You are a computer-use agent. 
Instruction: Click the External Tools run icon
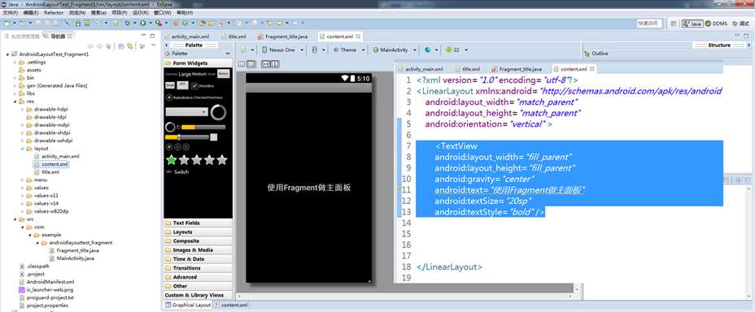tap(159, 23)
